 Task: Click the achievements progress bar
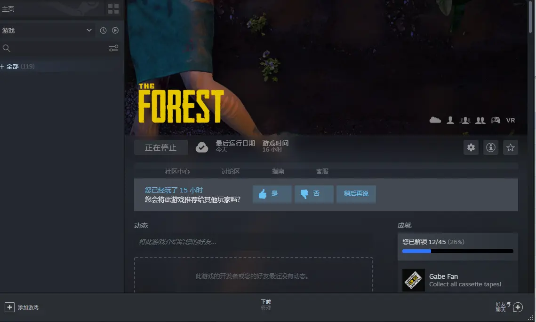(458, 251)
